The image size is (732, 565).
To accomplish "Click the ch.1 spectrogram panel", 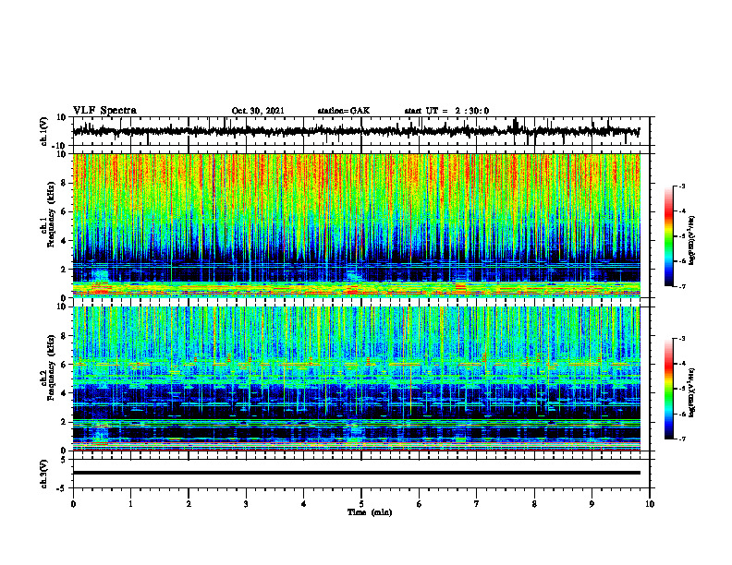I will pyautogui.click(x=356, y=225).
